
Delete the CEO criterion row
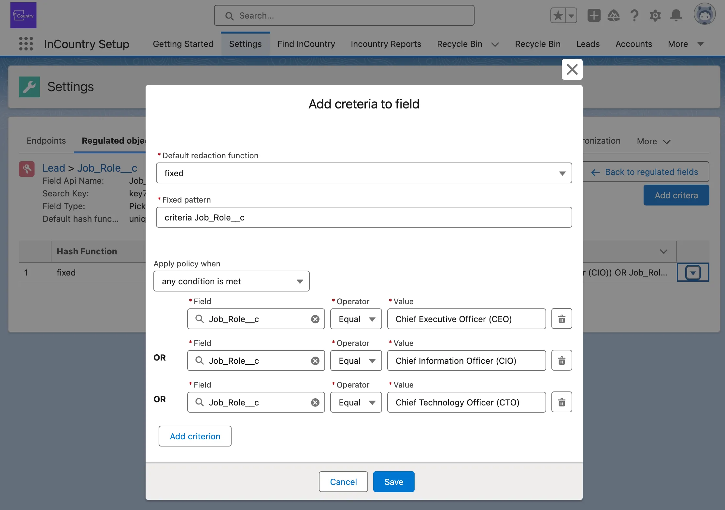click(x=562, y=319)
